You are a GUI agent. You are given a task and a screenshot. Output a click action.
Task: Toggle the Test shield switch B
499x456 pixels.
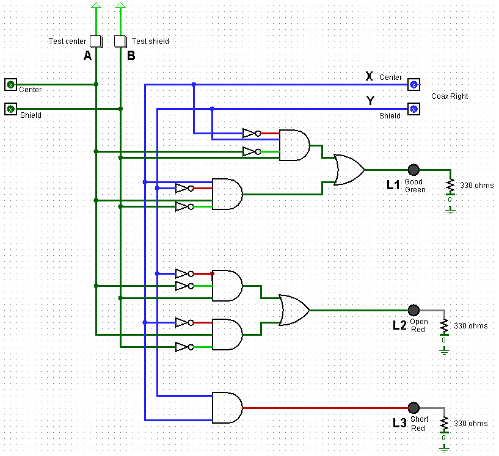coord(120,42)
